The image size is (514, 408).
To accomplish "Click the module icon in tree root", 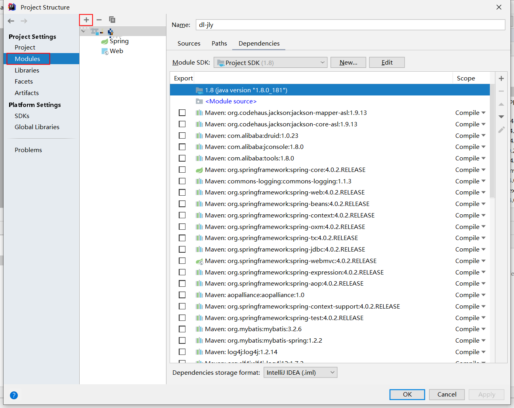I will point(94,31).
